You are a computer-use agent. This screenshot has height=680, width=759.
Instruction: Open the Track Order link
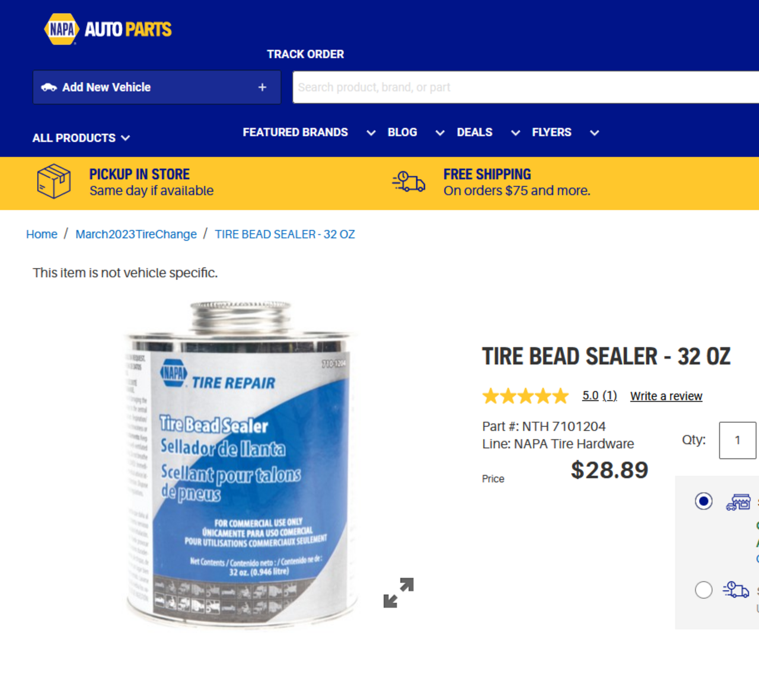tap(305, 54)
